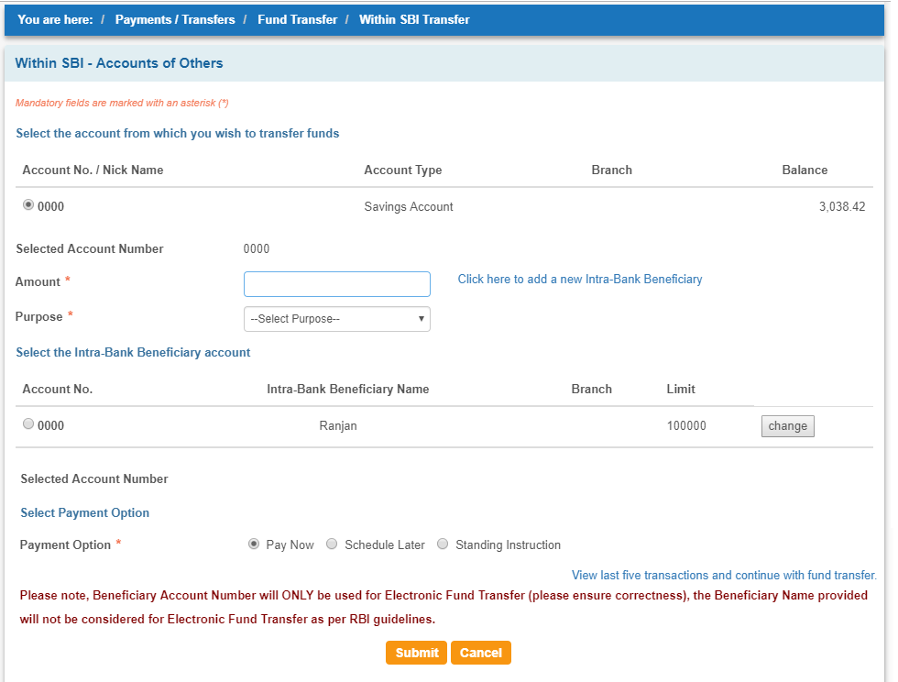
Task: Click the change limit button for Ranjan
Action: (x=787, y=426)
